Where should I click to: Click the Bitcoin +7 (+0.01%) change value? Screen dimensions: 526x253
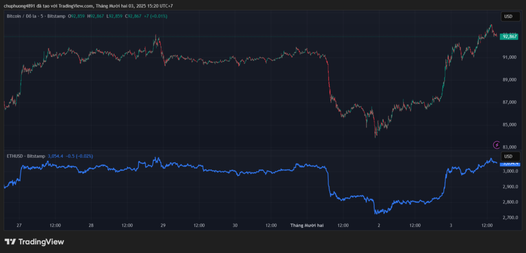pos(156,16)
